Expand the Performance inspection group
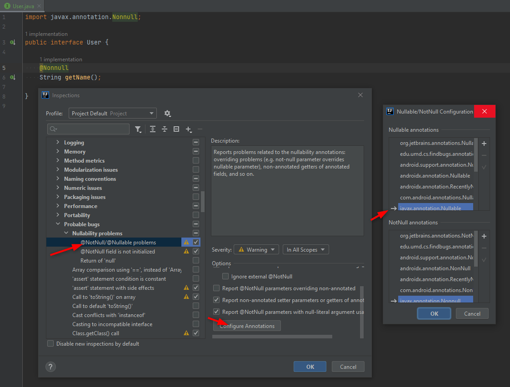510x387 pixels. click(x=58, y=206)
